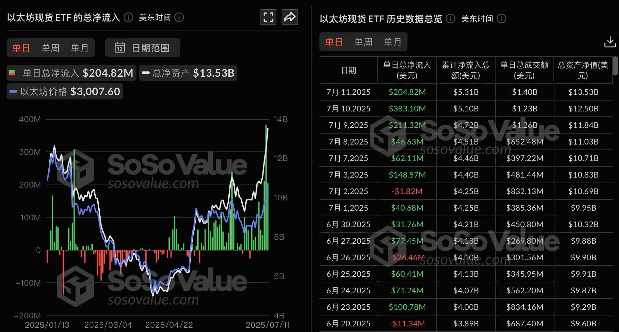
Task: Click $13.53B total net asset cell
Action: [x=583, y=92]
